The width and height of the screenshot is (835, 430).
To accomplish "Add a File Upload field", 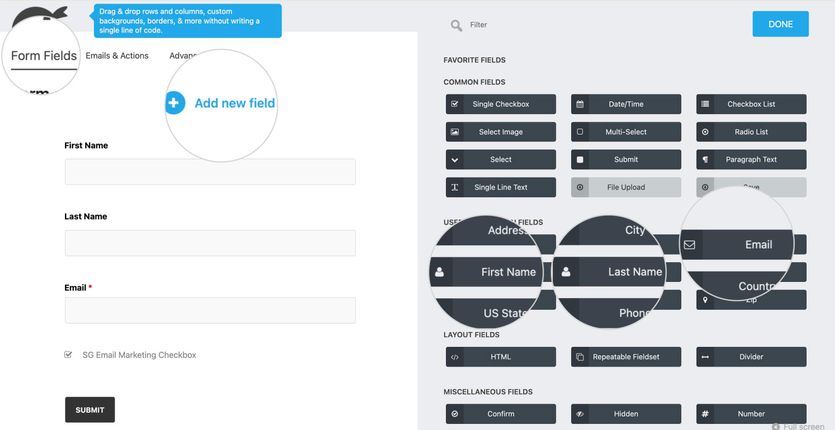I will (626, 187).
